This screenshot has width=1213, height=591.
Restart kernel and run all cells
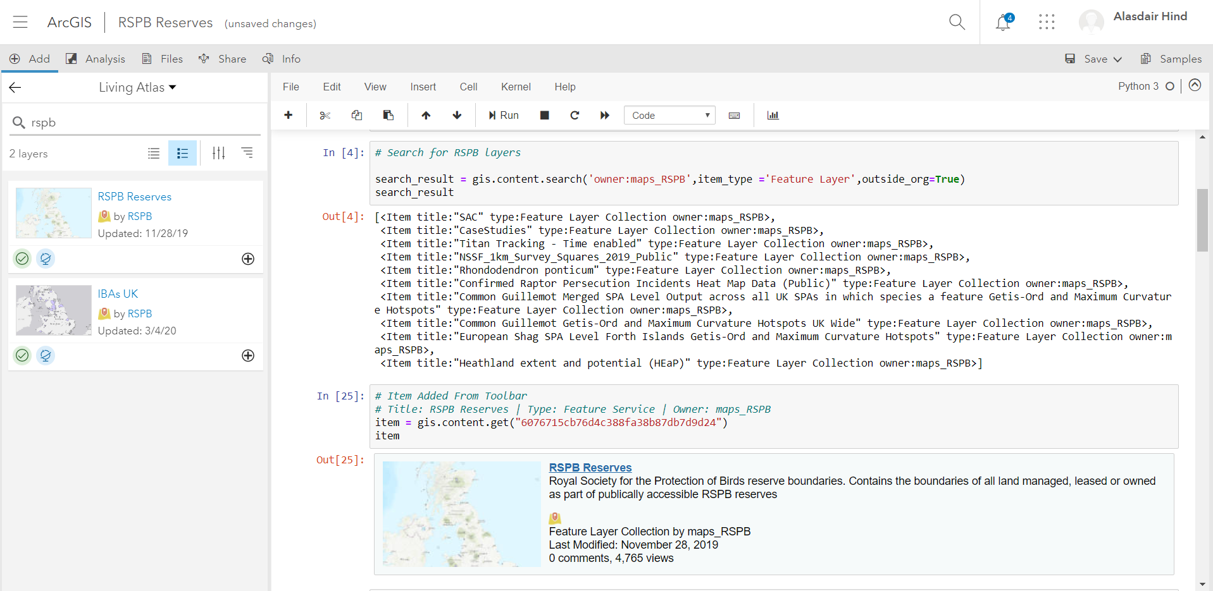pos(605,115)
